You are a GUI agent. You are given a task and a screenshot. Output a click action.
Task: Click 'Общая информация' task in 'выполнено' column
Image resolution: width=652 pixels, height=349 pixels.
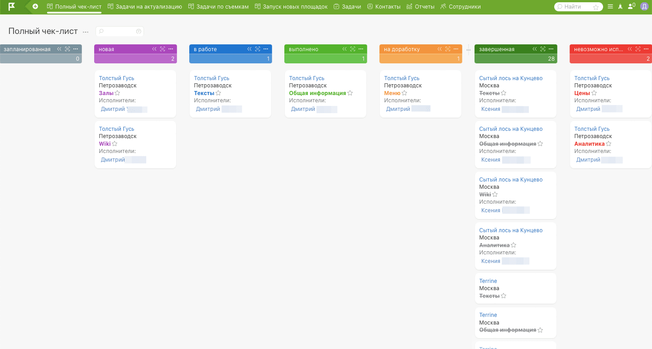coord(317,93)
